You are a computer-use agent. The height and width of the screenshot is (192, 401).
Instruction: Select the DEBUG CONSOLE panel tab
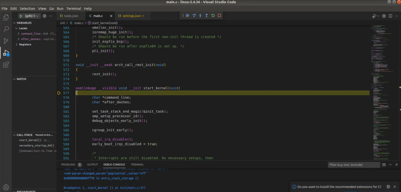pyautogui.click(x=114, y=165)
